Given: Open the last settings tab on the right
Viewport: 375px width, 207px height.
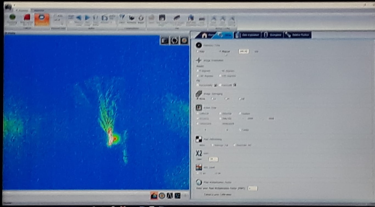Looking at the screenshot, I should click(x=297, y=35).
